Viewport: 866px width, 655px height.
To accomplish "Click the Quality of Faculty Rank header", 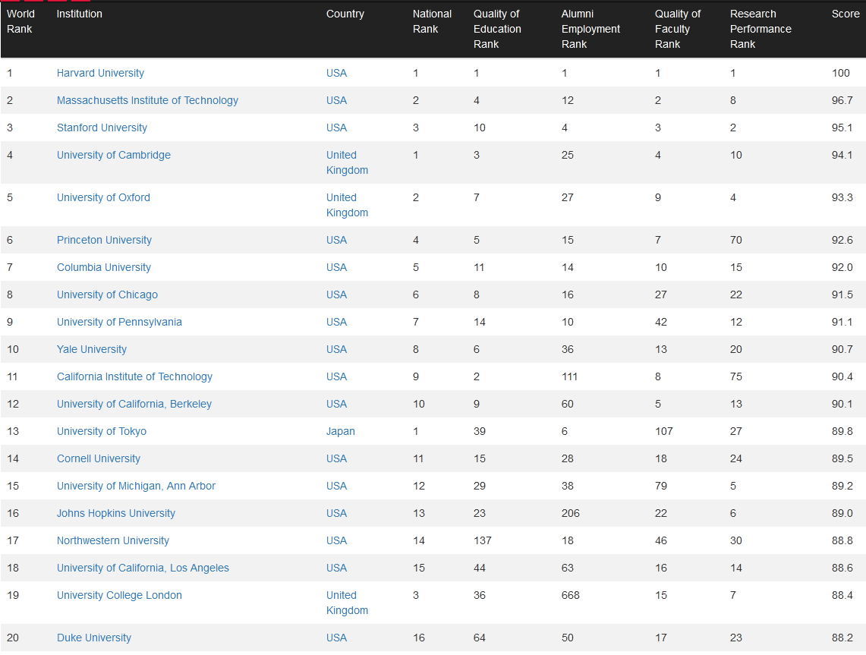I will (678, 29).
